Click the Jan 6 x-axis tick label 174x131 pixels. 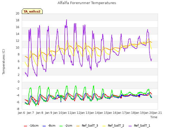[x=21, y=113]
